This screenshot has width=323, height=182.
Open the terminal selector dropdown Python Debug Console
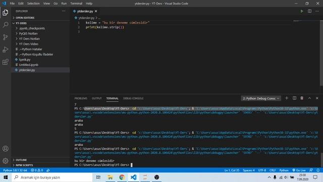[261, 99]
